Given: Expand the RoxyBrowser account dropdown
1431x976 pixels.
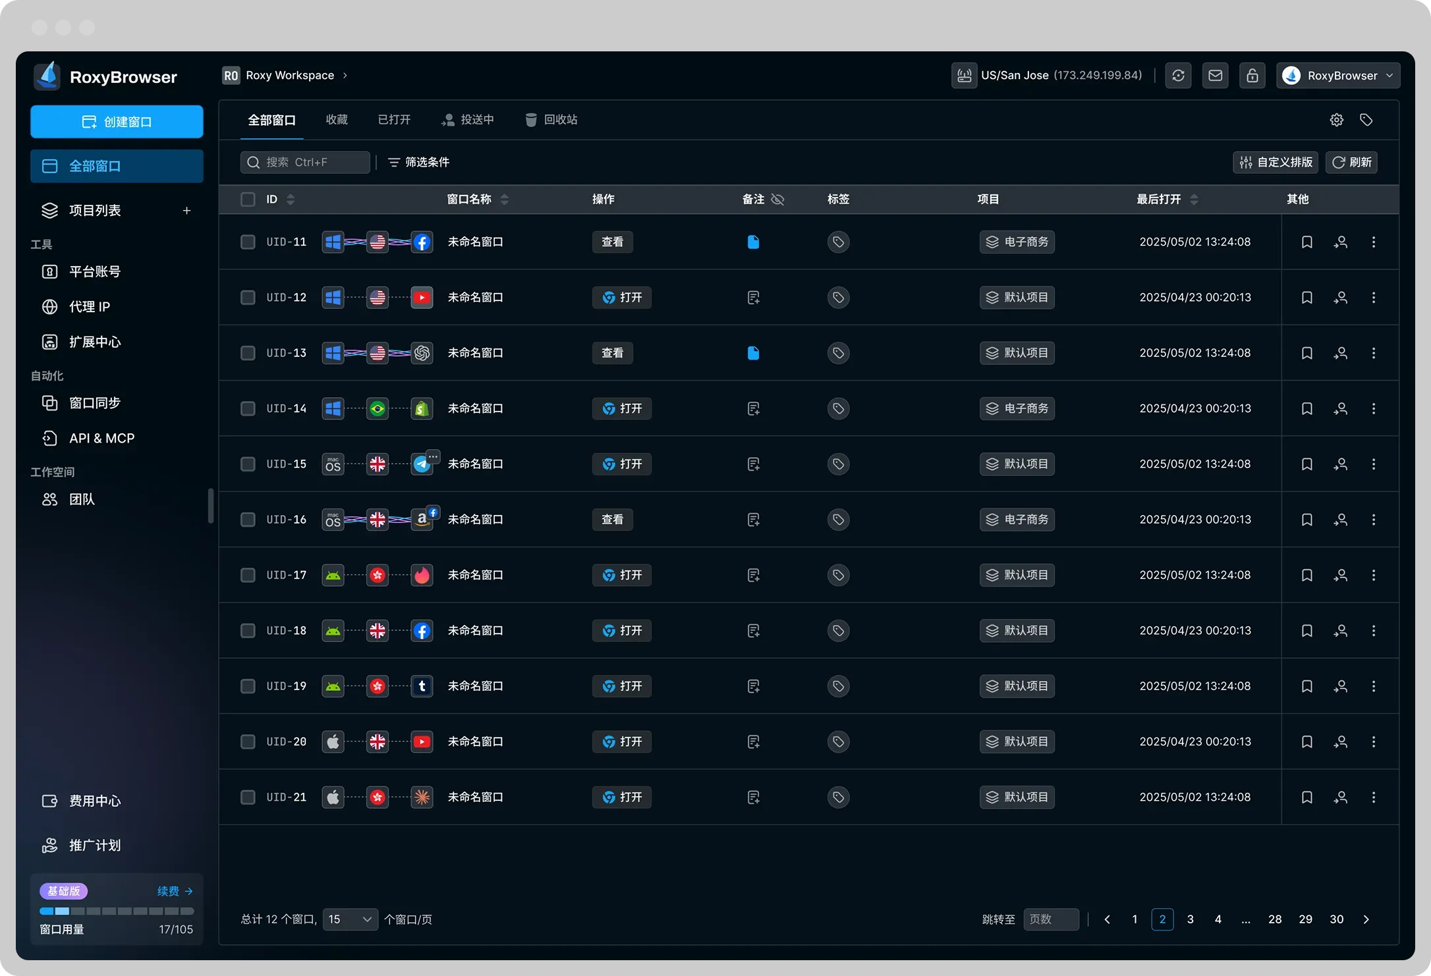Looking at the screenshot, I should pyautogui.click(x=1338, y=76).
